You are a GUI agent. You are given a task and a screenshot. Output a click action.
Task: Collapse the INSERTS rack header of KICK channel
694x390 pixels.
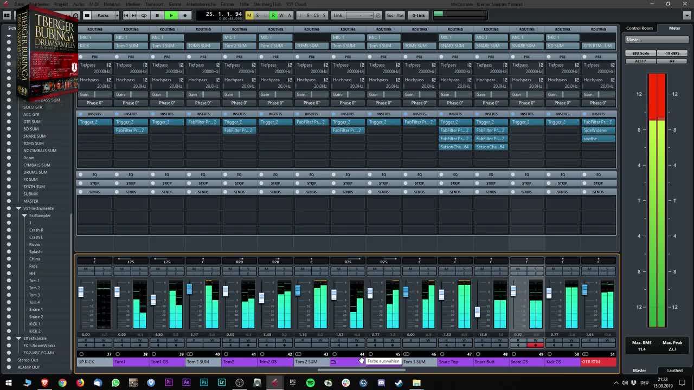[95, 114]
